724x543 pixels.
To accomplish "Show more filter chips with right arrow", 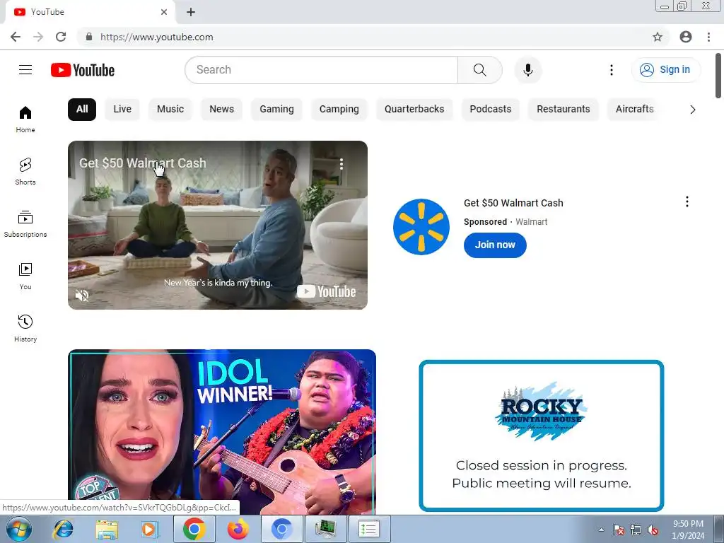I will pos(692,110).
